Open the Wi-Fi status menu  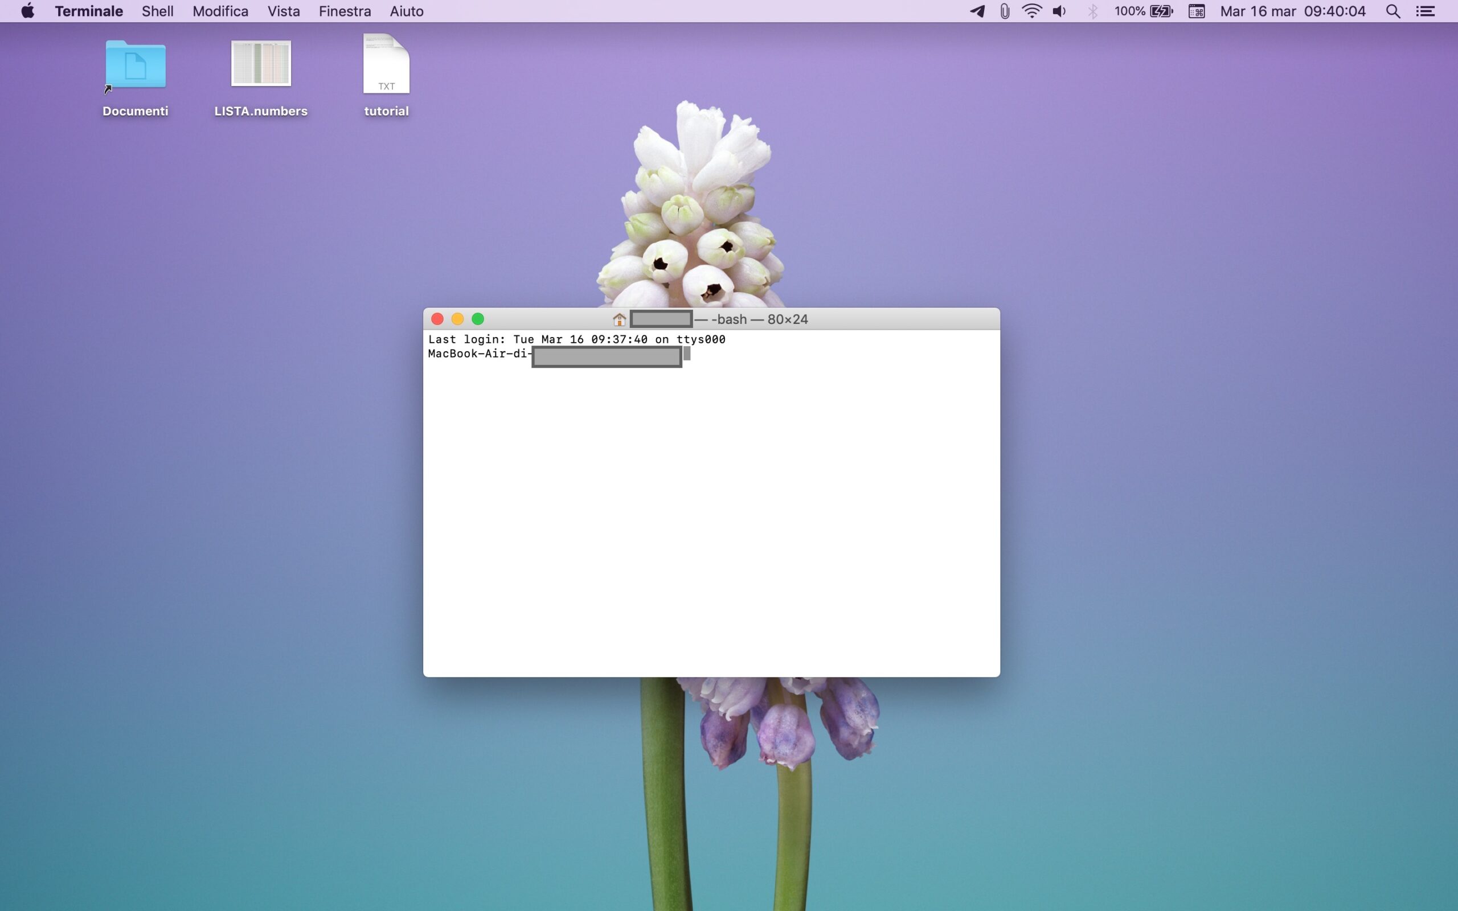(x=1031, y=11)
